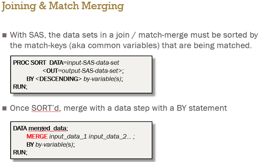The image size is (261, 162).
Task: Click the words 'match-keys' in first bullet
Action: pos(45,46)
